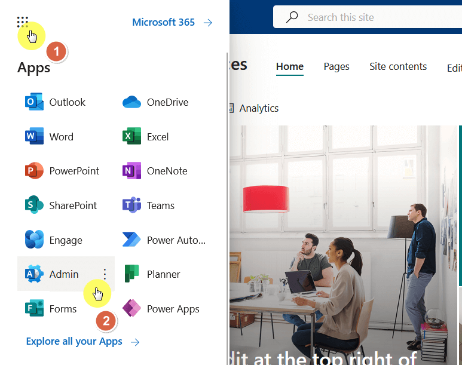Click the app panel vertical scrollbar

point(227,209)
